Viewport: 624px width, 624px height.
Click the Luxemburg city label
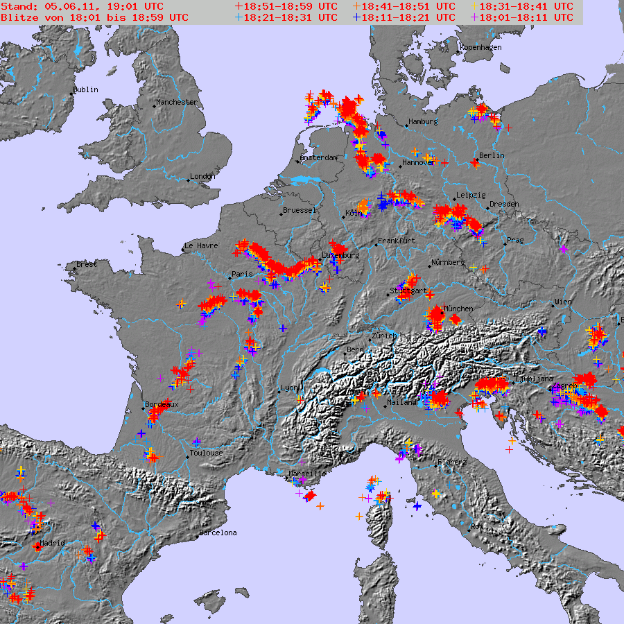click(340, 255)
